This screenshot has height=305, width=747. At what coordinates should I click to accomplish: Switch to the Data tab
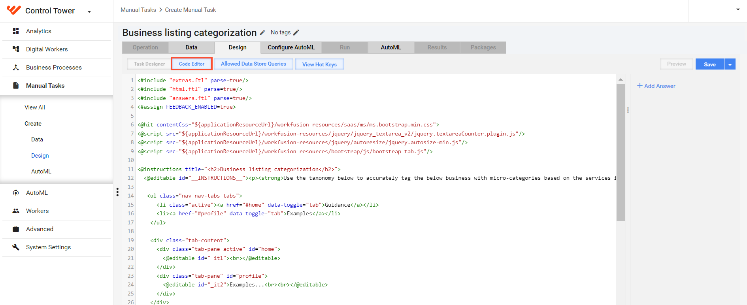[x=191, y=47]
